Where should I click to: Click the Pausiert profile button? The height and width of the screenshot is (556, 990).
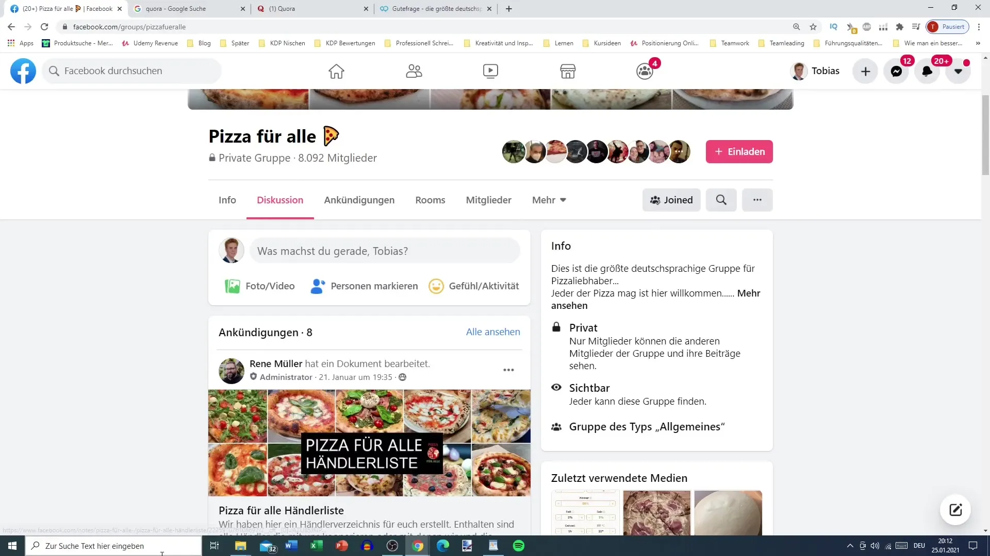click(947, 27)
